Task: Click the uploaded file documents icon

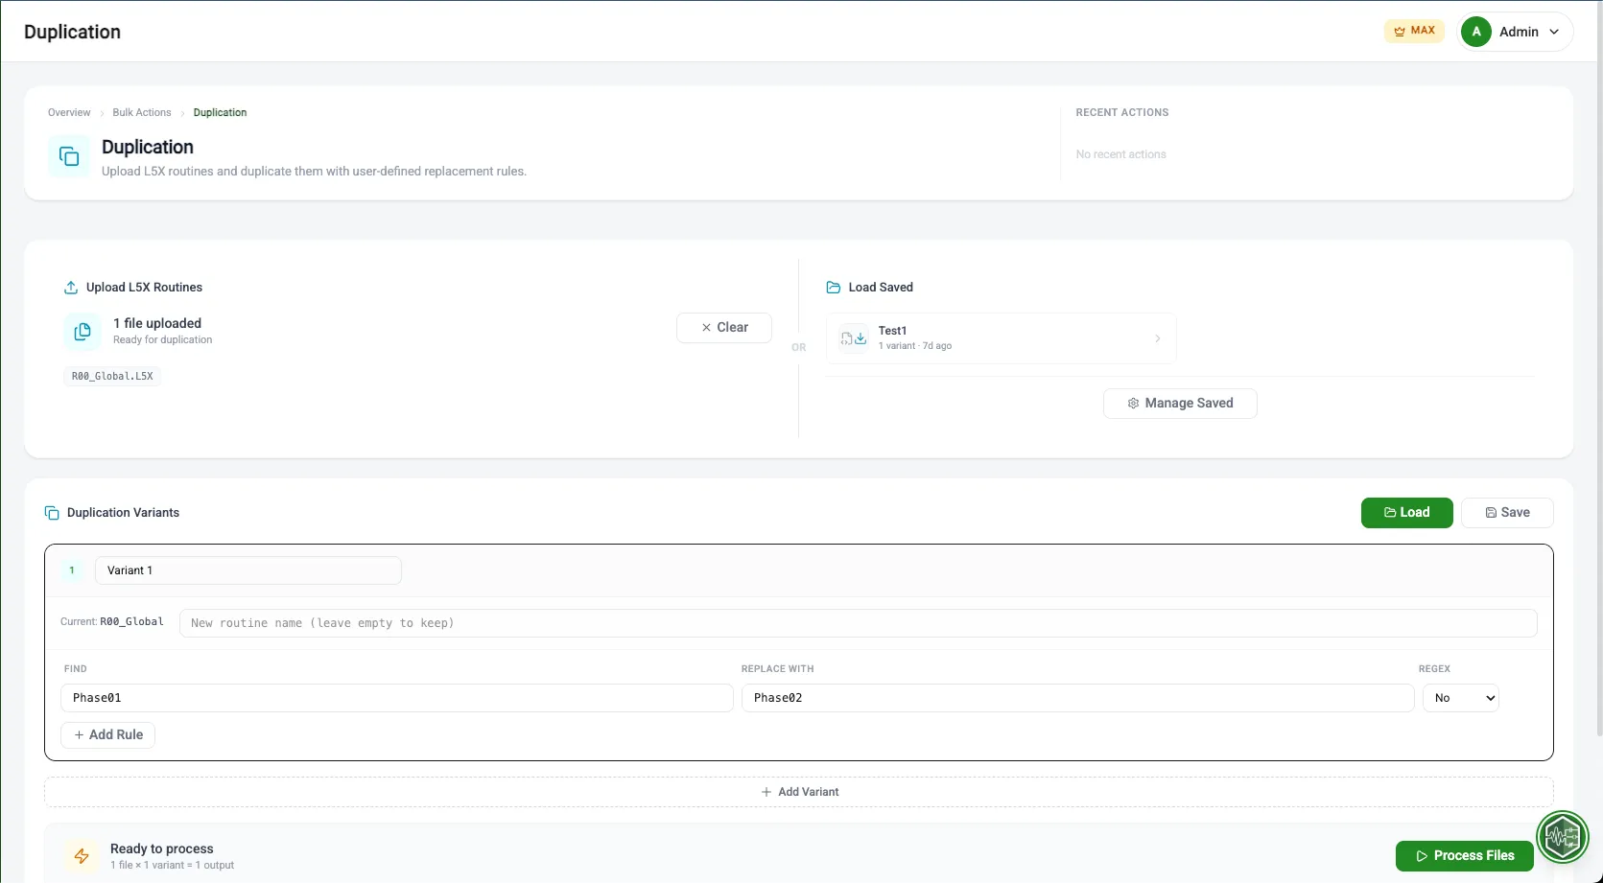Action: (x=83, y=331)
